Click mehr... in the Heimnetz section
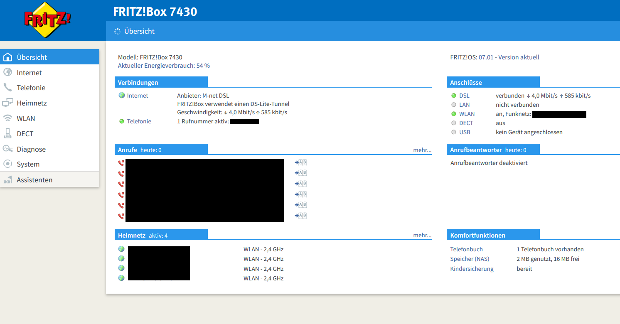Image resolution: width=620 pixels, height=324 pixels. coord(422,235)
